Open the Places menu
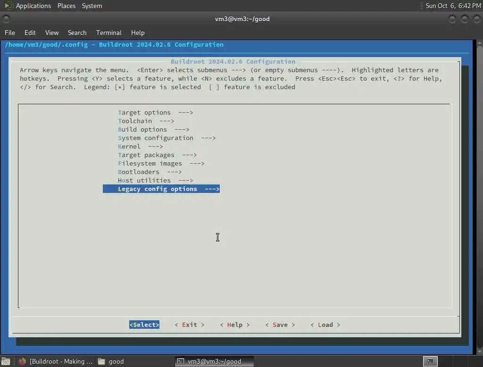483x367 pixels. click(x=66, y=6)
